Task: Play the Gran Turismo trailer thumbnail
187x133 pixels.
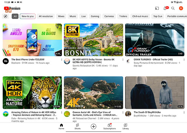Action: (155, 40)
